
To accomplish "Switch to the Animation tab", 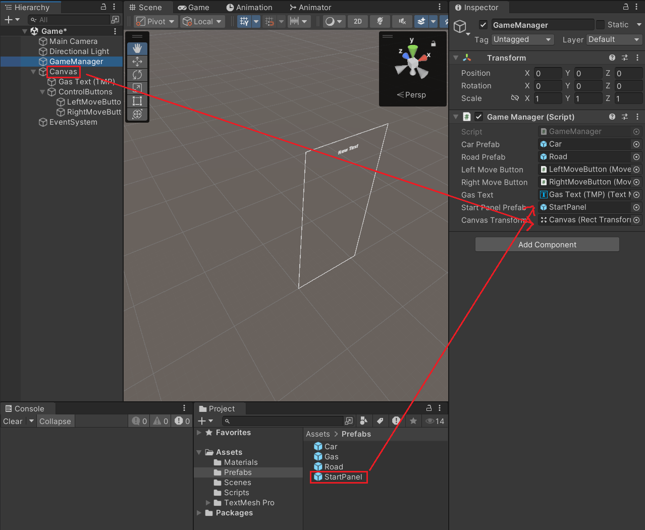I will (249, 8).
